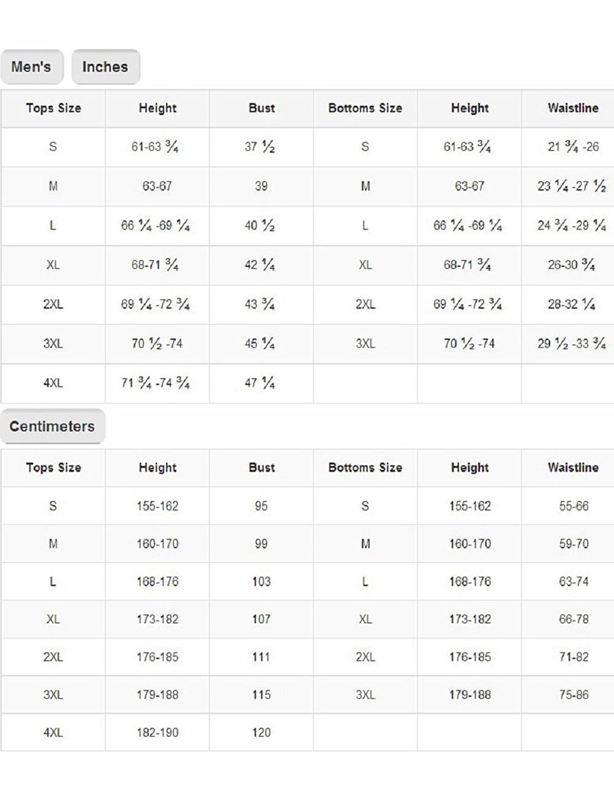Image resolution: width=614 pixels, height=798 pixels.
Task: Click waistline value 29 ½ -33 ¾
Action: coord(572,344)
